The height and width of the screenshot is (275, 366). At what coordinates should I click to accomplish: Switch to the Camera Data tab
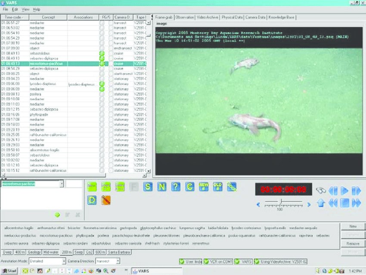[x=255, y=17]
